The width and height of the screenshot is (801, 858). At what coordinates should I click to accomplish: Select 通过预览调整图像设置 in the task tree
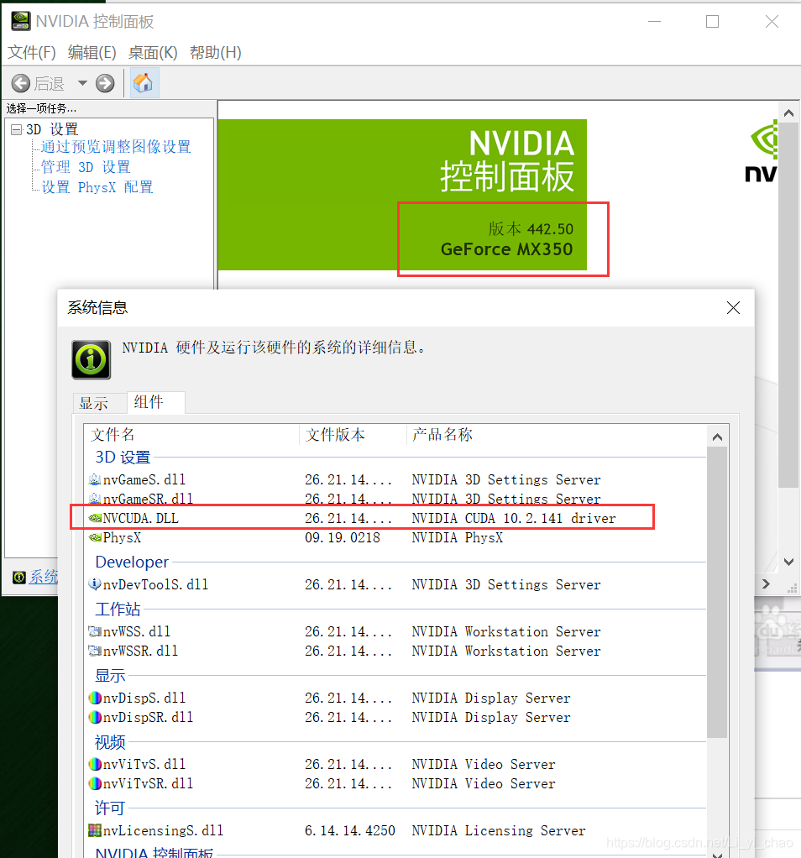(x=116, y=147)
